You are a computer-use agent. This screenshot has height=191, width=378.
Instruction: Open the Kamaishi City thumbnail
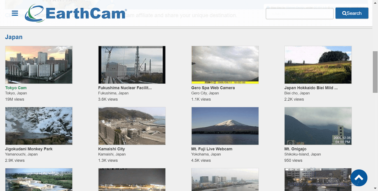pyautogui.click(x=132, y=126)
